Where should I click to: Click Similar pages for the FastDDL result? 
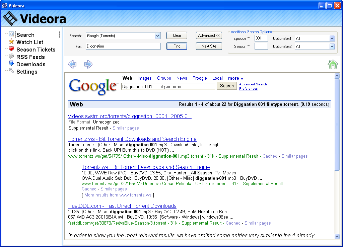click(258, 223)
